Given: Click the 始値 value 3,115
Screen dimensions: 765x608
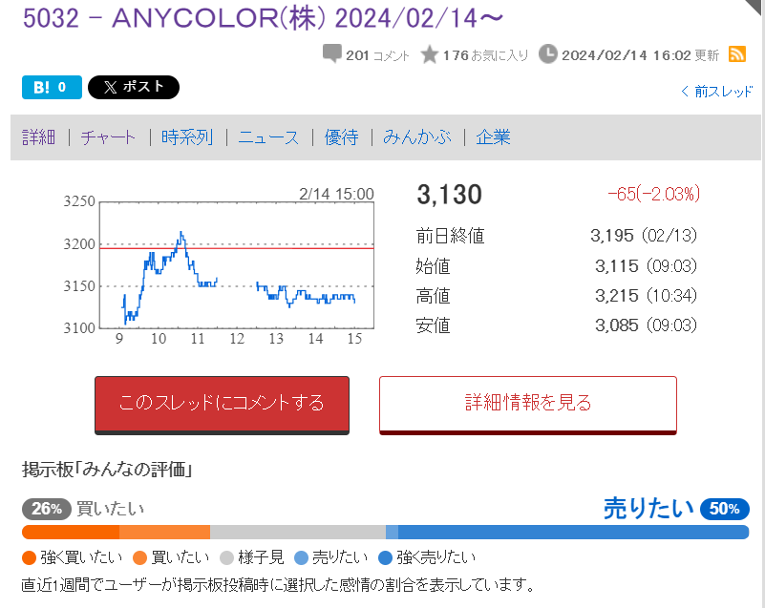Looking at the screenshot, I should coord(617,266).
